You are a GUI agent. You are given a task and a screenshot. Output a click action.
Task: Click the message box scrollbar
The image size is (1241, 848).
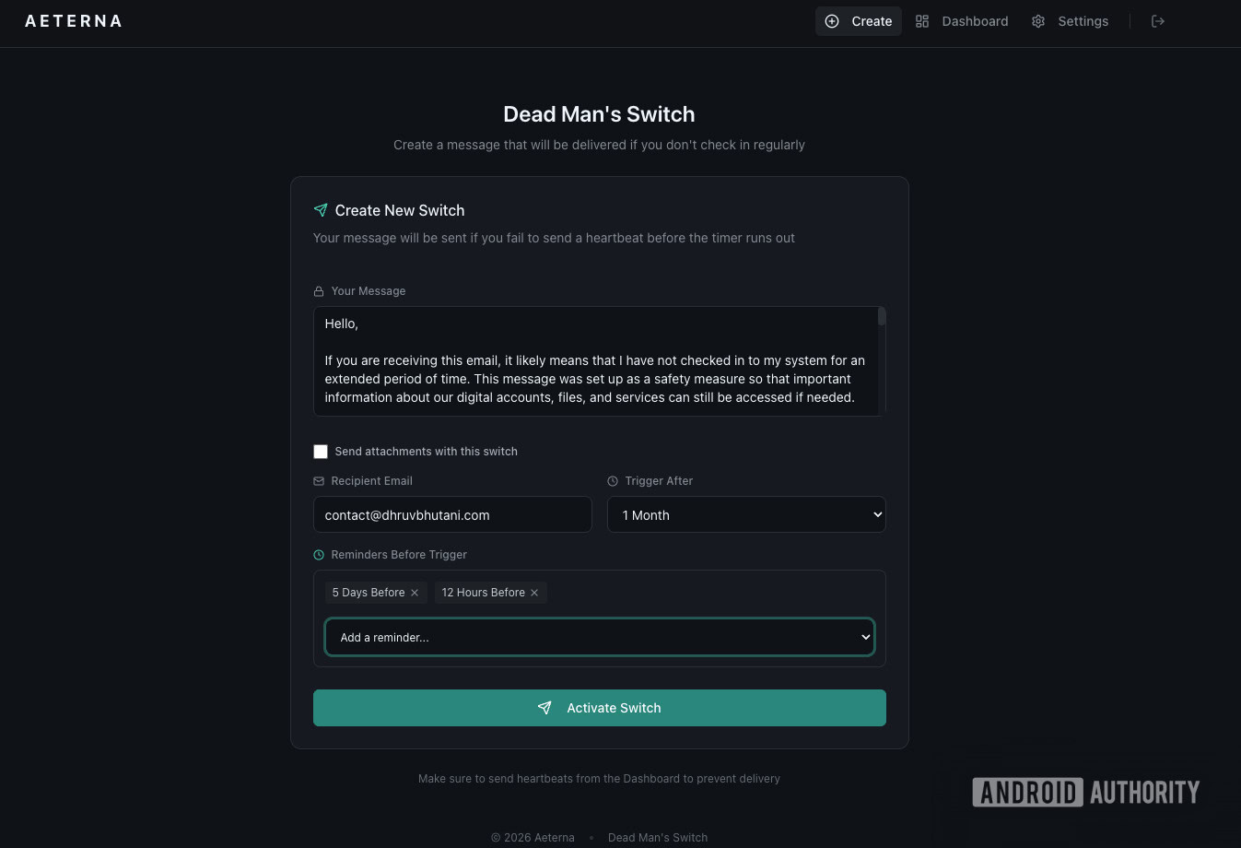882,317
